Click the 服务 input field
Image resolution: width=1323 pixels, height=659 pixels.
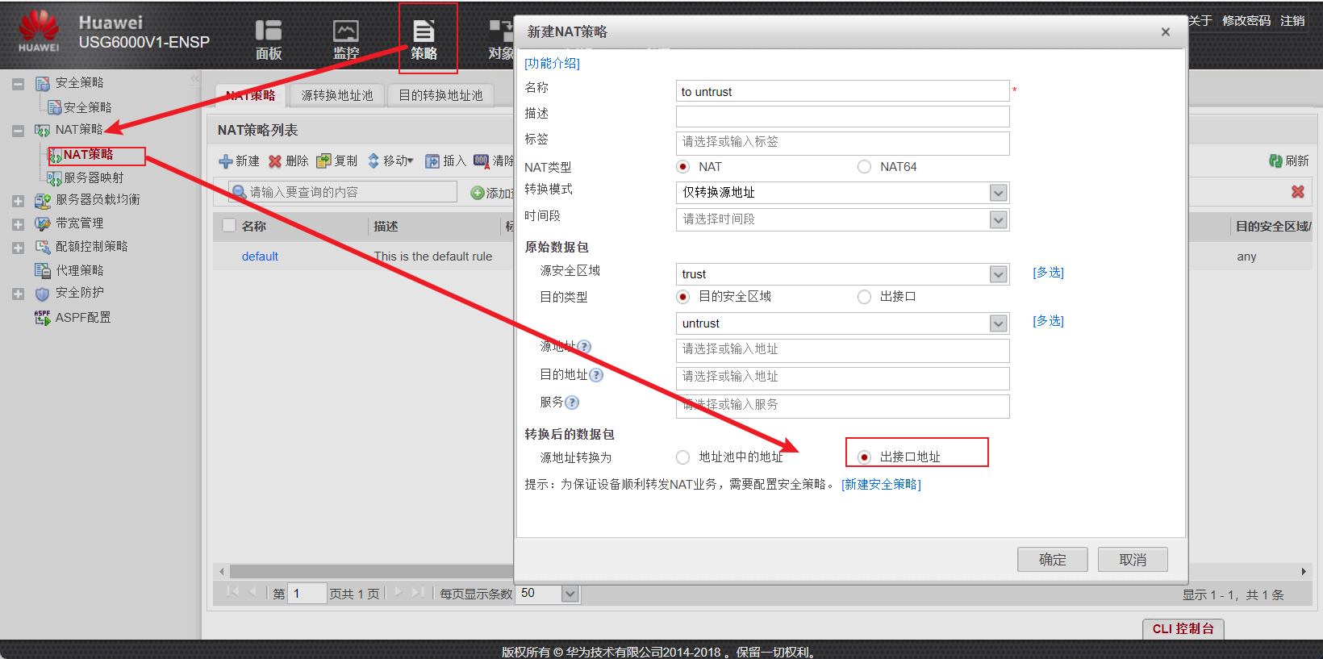coord(842,406)
